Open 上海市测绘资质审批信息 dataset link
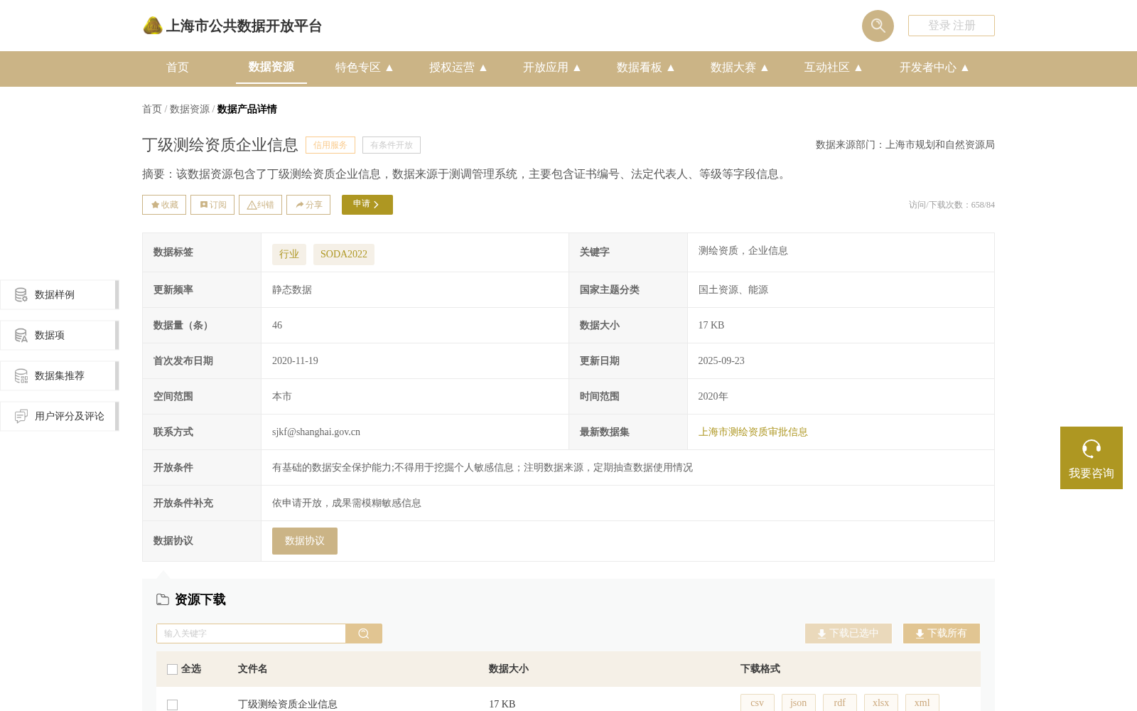The image size is (1137, 711). pos(753,432)
